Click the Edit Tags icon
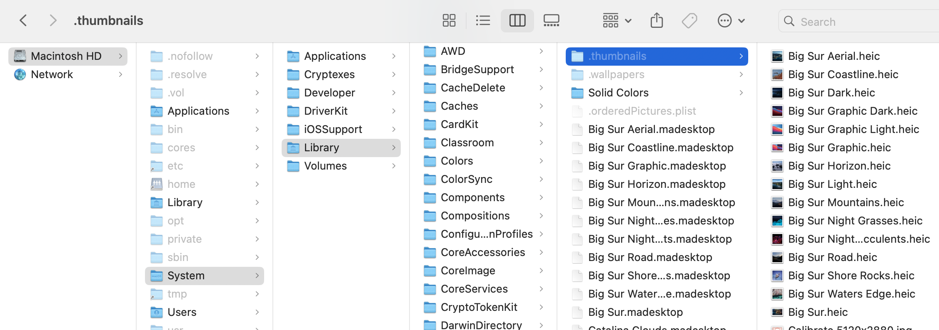The height and width of the screenshot is (330, 939). 689,20
